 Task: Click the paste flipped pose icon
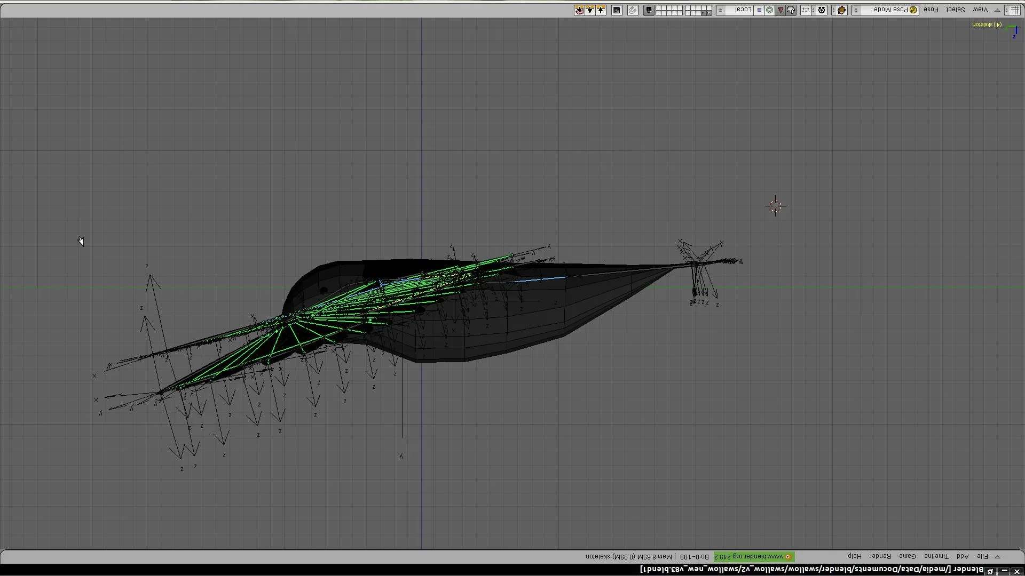point(579,10)
